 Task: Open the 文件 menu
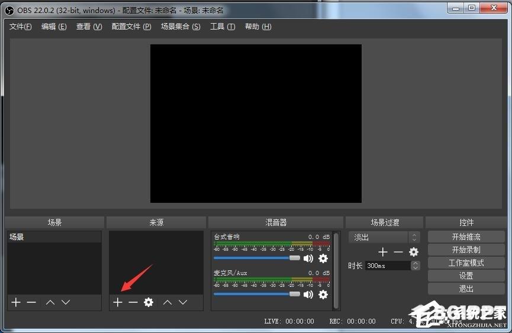(21, 27)
